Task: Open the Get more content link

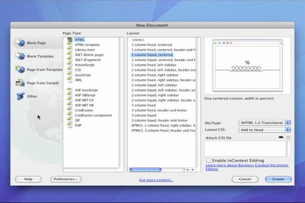Action: (156, 180)
